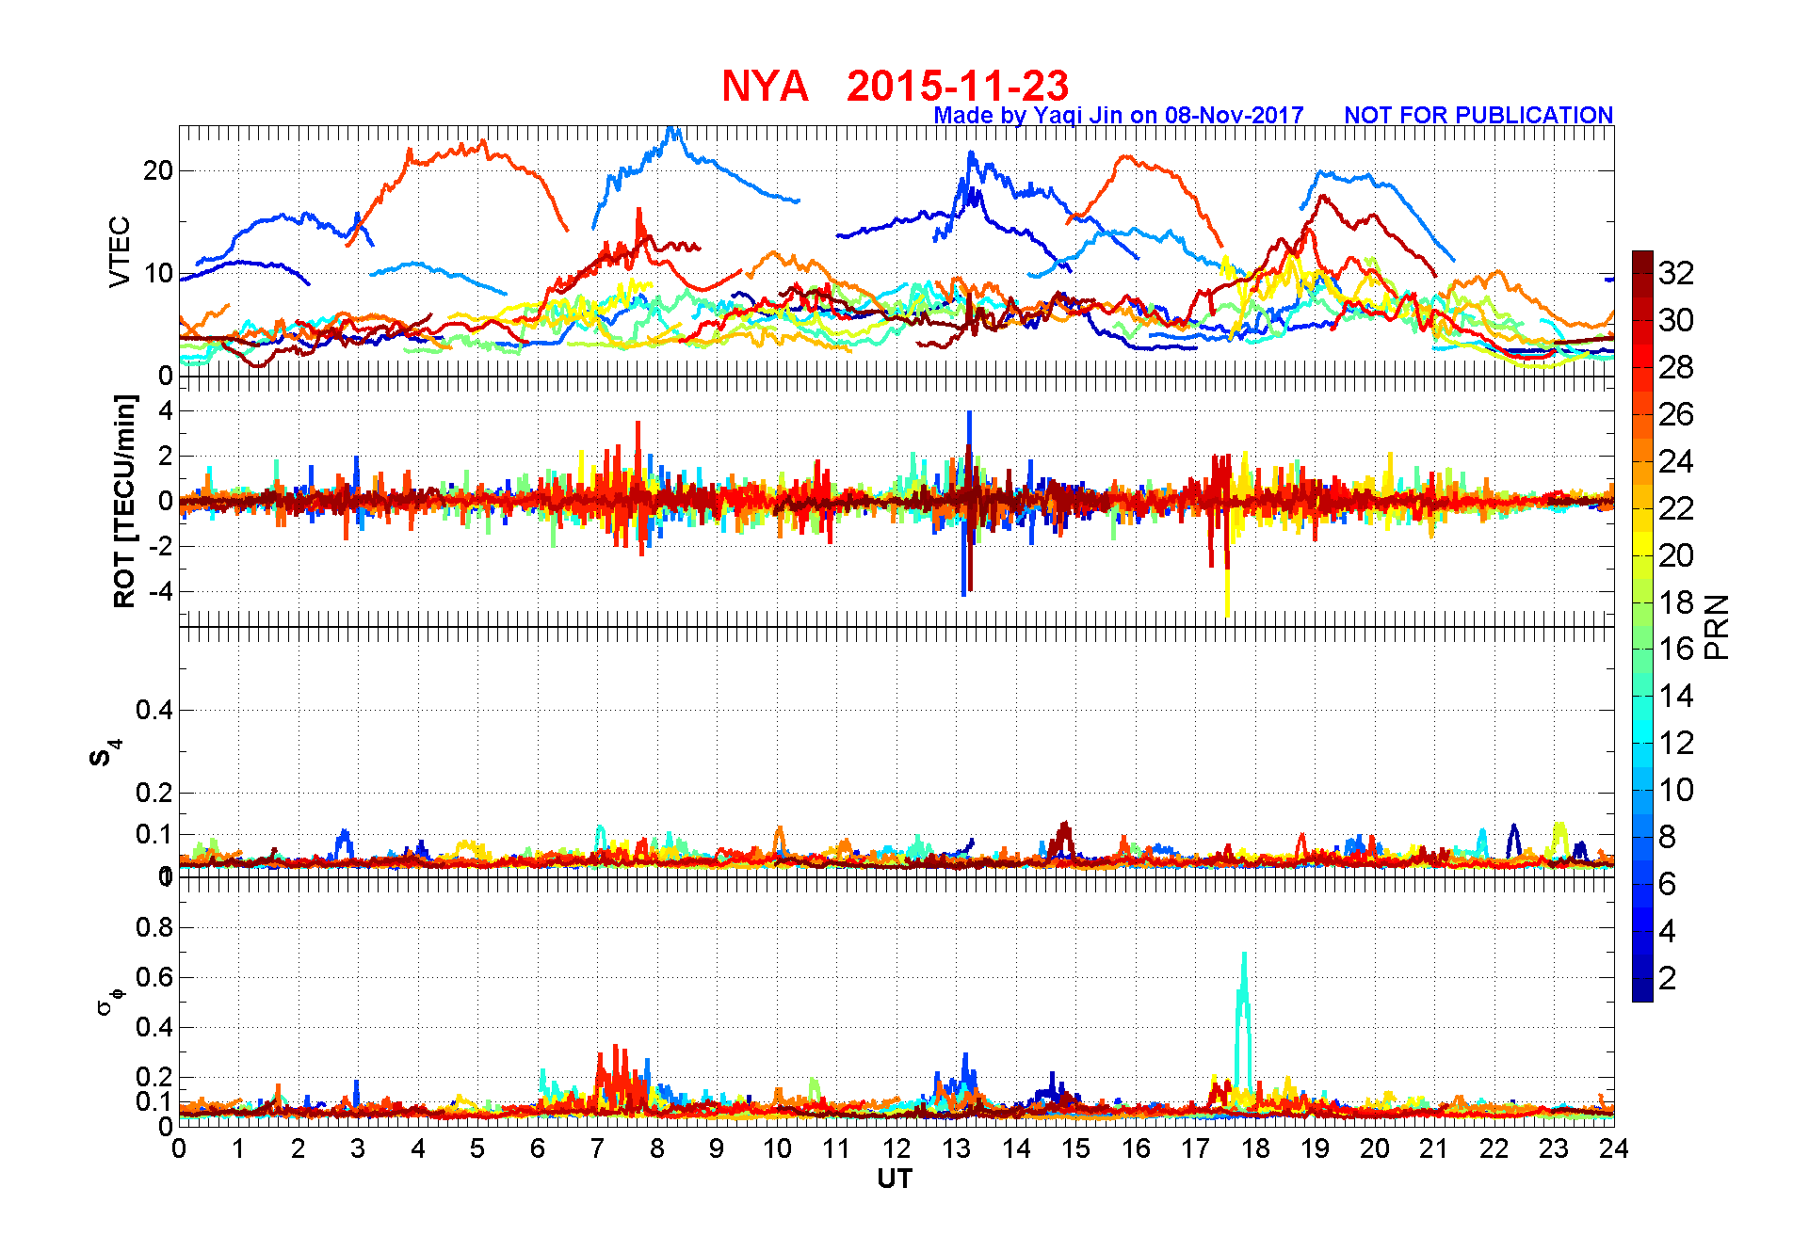
Task: Click x-axis hour tick label 18
Action: point(1255,1148)
